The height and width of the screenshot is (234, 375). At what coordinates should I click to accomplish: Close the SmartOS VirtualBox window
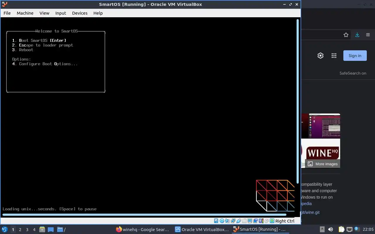point(297,4)
